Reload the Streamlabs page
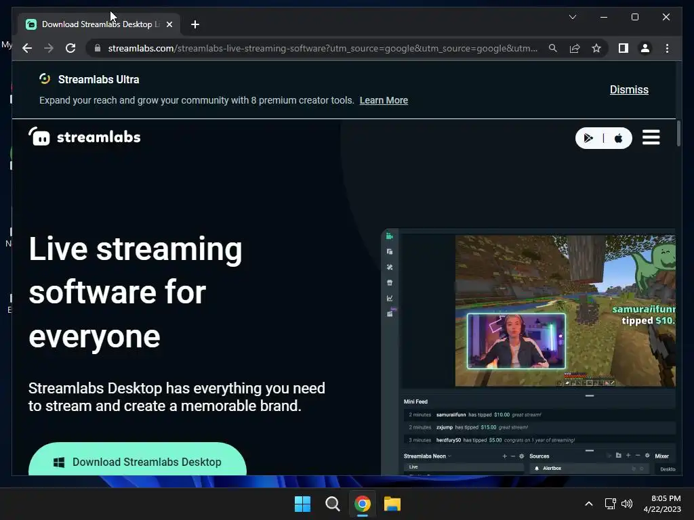The width and height of the screenshot is (694, 520). [x=70, y=48]
